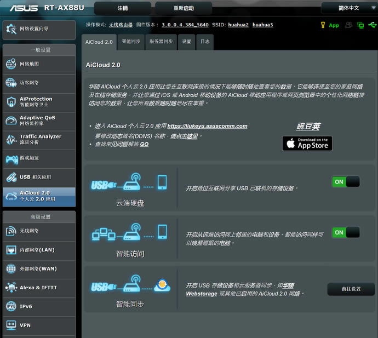The width and height of the screenshot is (378, 338).
Task: Click the Go to Settings (前往设置) button
Action: (x=351, y=289)
